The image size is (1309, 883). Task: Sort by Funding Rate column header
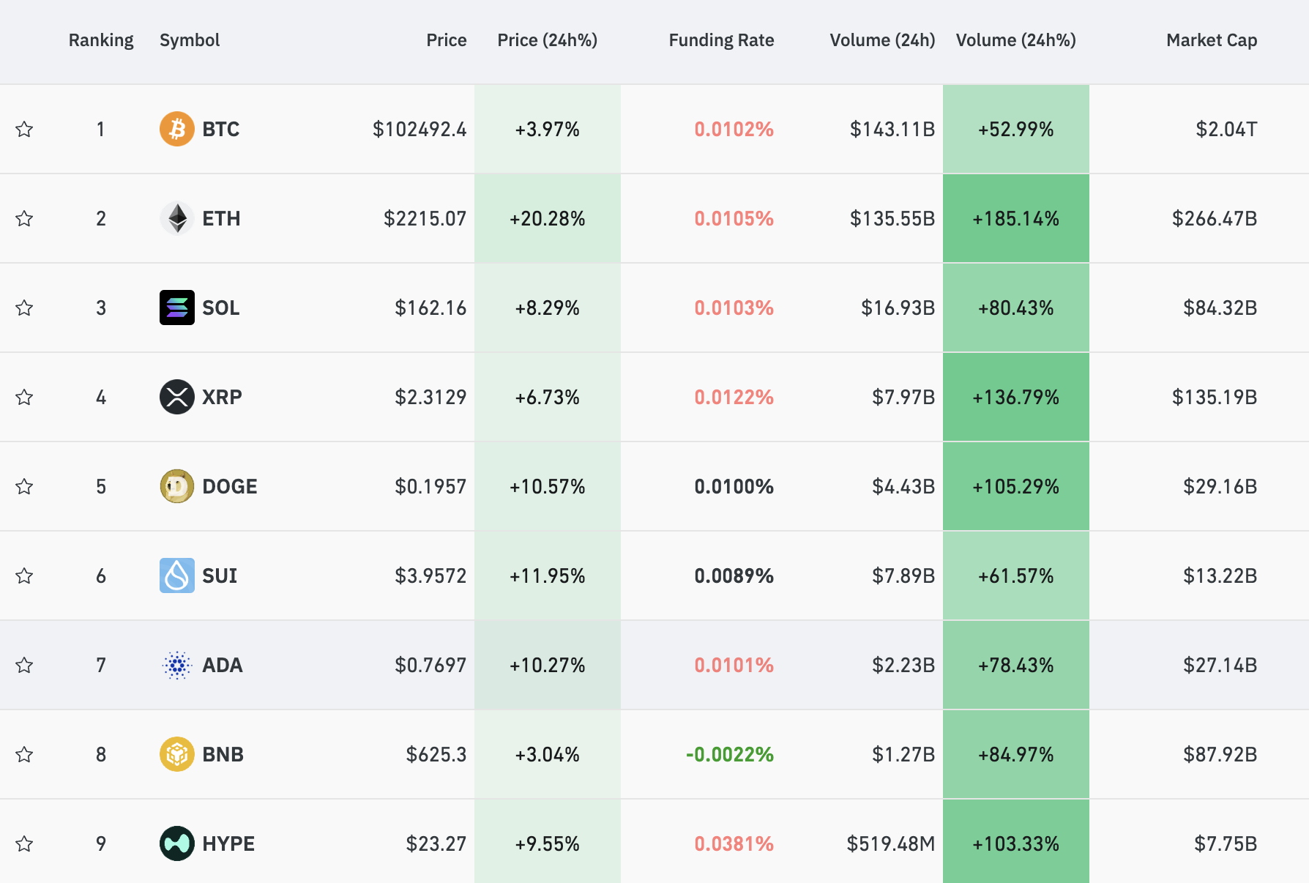(720, 40)
